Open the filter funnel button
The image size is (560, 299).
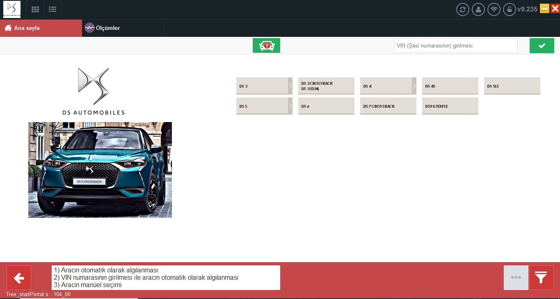[542, 278]
